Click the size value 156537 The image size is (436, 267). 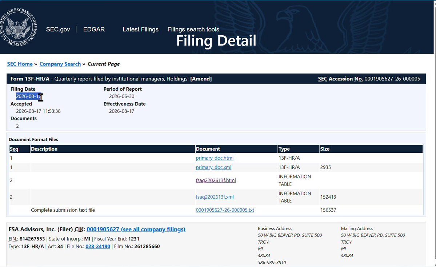(328, 210)
